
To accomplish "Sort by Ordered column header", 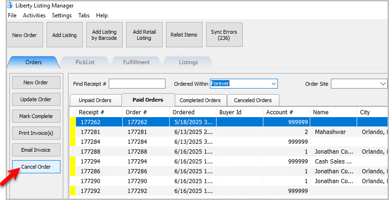I will click(193, 112).
